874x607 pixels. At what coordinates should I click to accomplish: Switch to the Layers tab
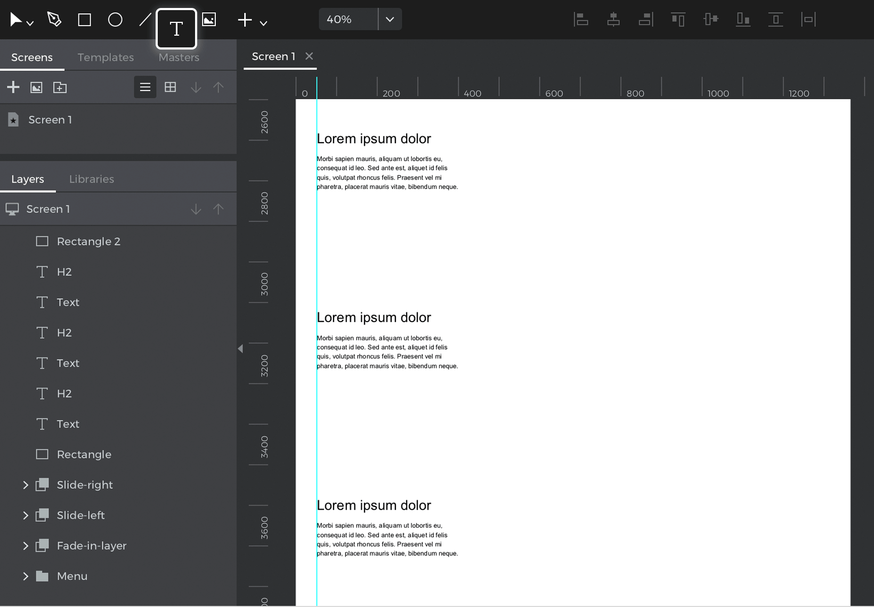coord(28,179)
